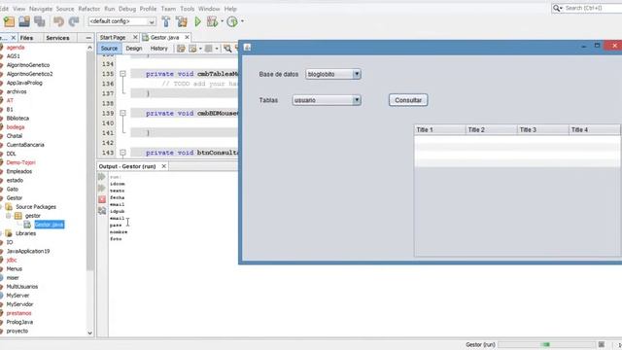Close the Gestor.java editor tab
The width and height of the screenshot is (622, 350).
(187, 37)
